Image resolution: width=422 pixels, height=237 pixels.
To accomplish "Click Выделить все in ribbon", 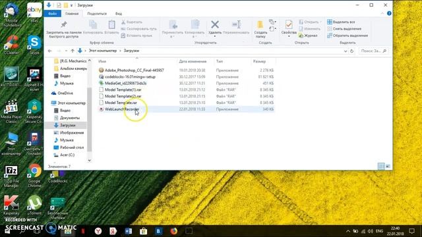I will point(341,22).
